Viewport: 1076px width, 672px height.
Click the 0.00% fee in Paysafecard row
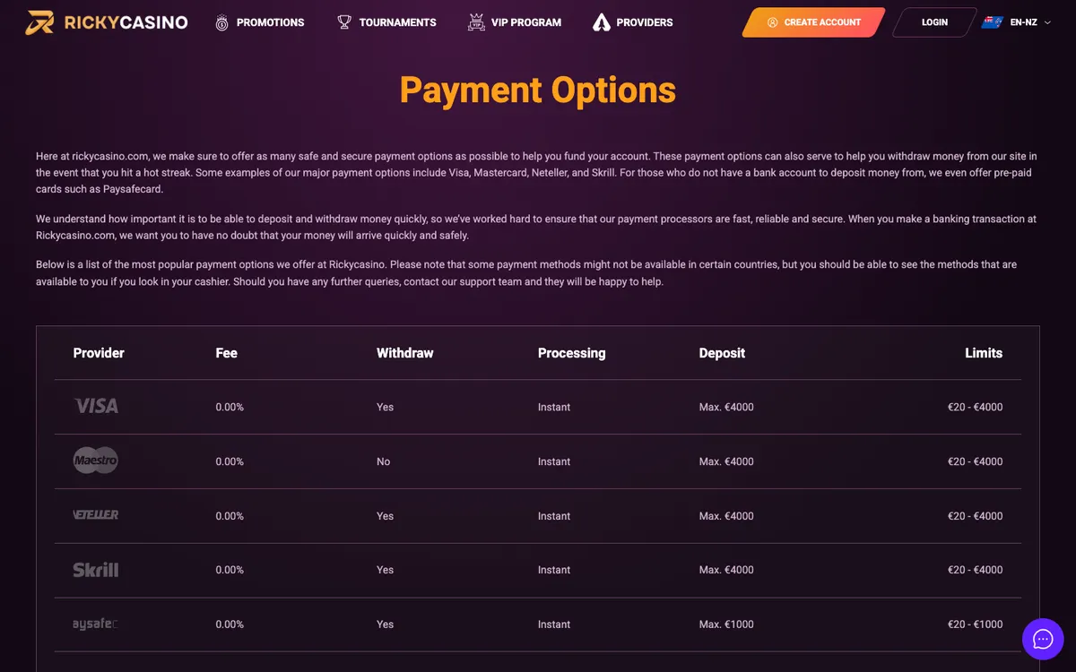point(230,625)
